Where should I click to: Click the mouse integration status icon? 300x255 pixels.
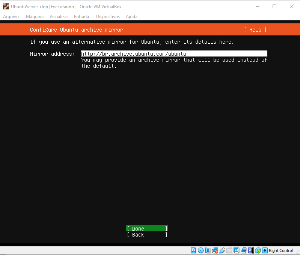coord(258,250)
